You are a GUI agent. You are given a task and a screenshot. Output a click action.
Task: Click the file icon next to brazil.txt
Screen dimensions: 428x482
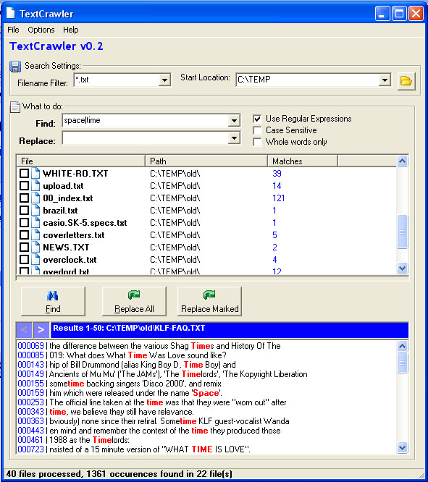[x=35, y=211]
